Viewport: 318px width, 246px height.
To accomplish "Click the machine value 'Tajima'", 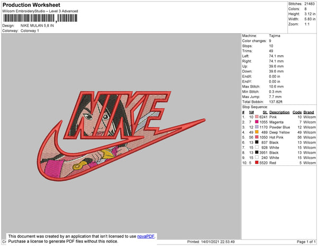I will pos(275,36).
